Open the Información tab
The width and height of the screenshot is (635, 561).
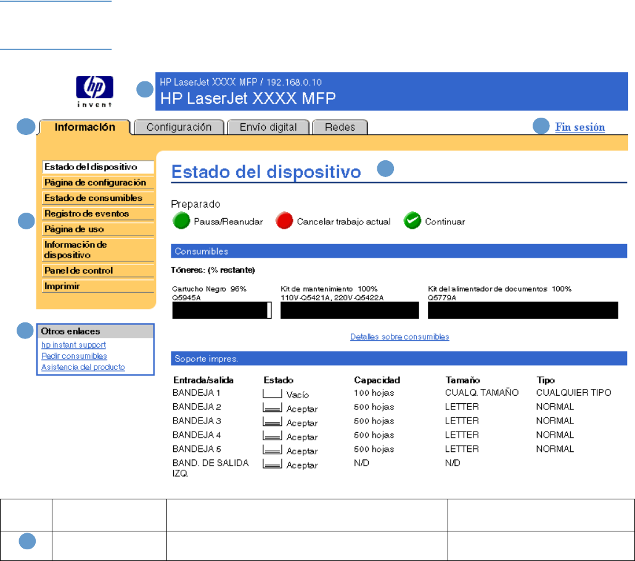coord(84,127)
